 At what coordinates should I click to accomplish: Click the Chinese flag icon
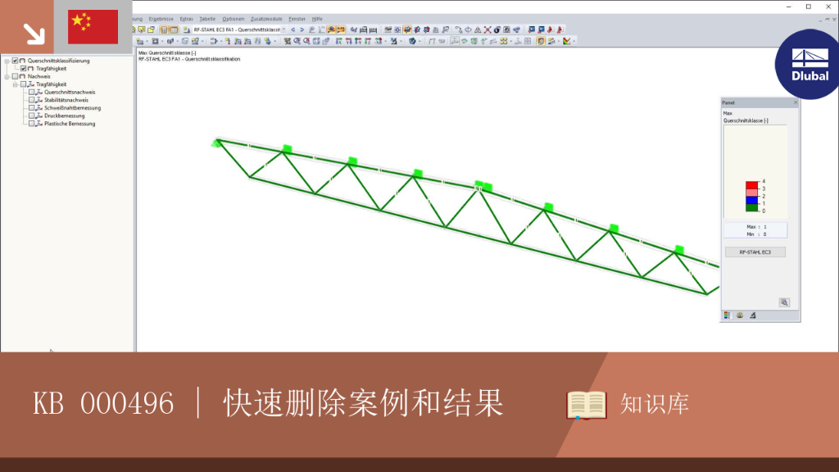click(x=93, y=27)
